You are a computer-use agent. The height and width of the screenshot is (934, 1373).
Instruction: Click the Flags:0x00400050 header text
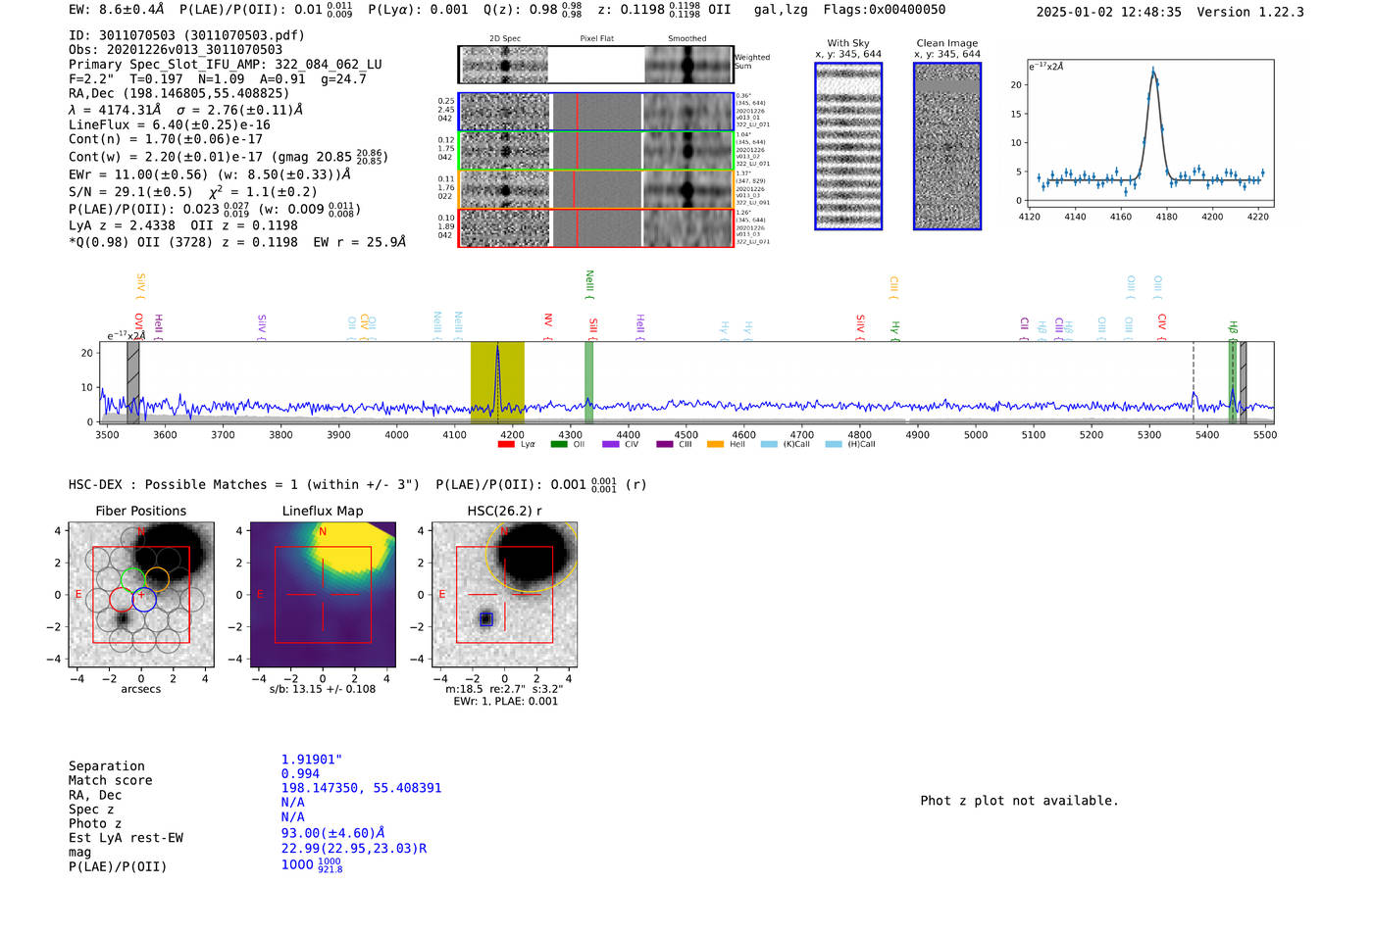pos(885,10)
